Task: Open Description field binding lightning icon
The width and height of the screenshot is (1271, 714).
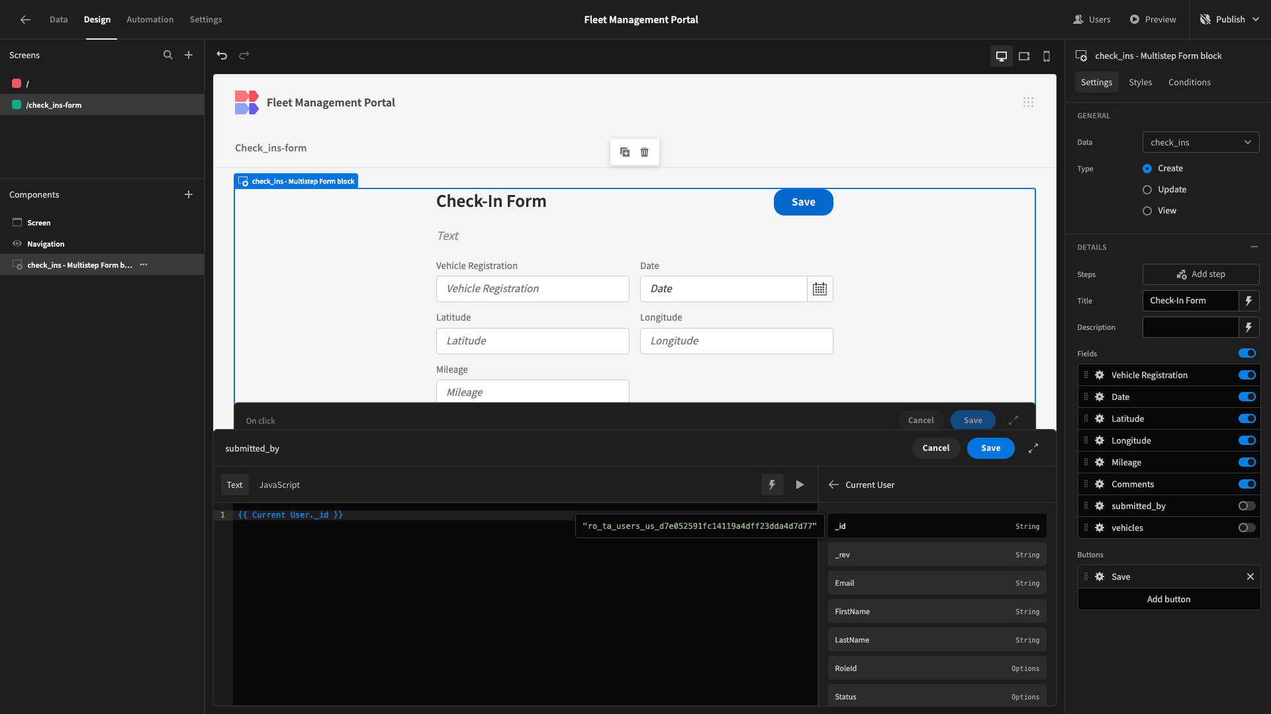Action: pos(1248,327)
